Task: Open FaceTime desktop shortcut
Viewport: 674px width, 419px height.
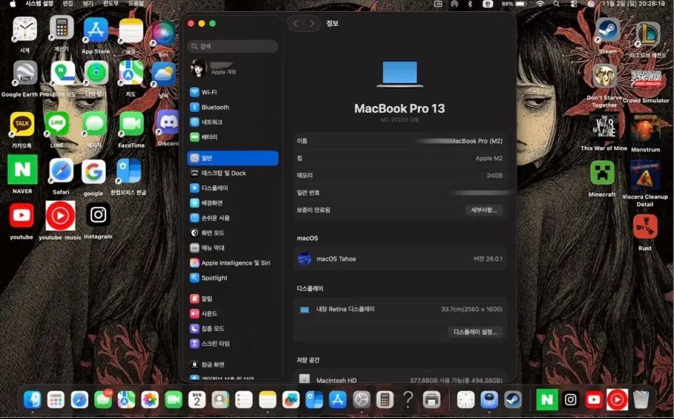Action: [131, 130]
